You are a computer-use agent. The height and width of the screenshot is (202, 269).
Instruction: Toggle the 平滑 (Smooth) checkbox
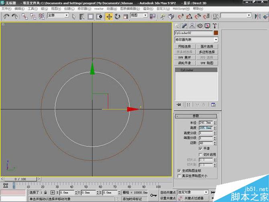[200, 148]
